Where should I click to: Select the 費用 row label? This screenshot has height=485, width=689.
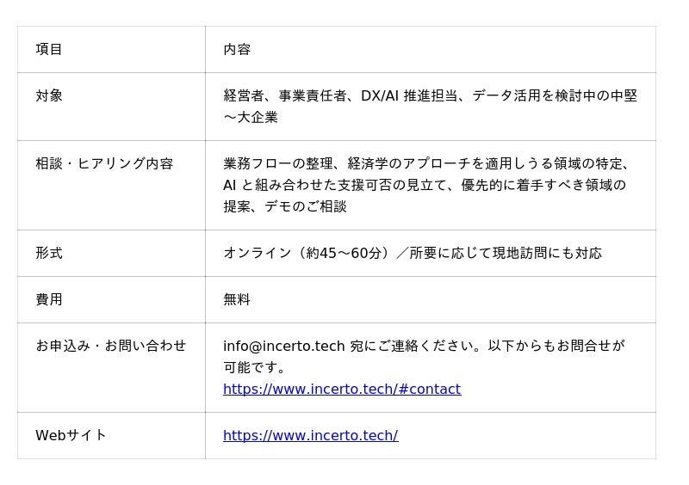pyautogui.click(x=49, y=299)
